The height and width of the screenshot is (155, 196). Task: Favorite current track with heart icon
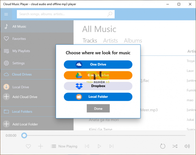pyautogui.click(x=28, y=146)
